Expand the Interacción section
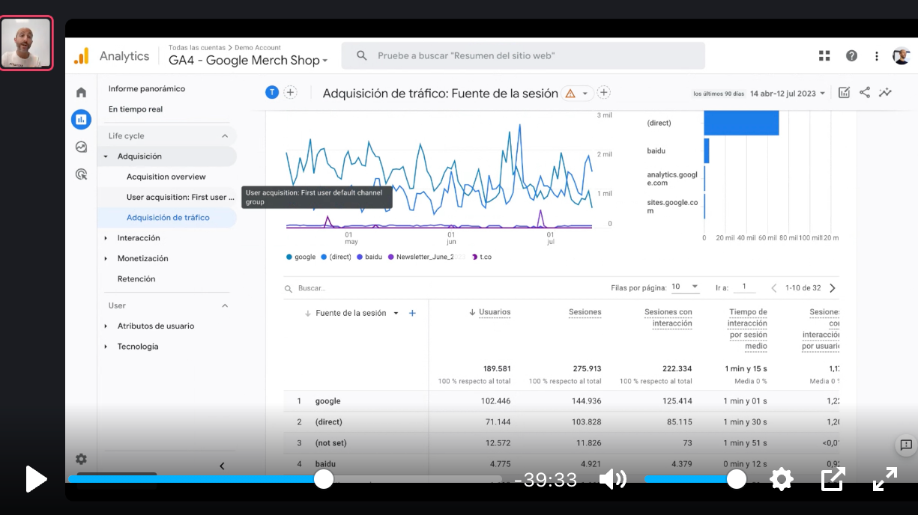918x515 pixels. [x=106, y=238]
